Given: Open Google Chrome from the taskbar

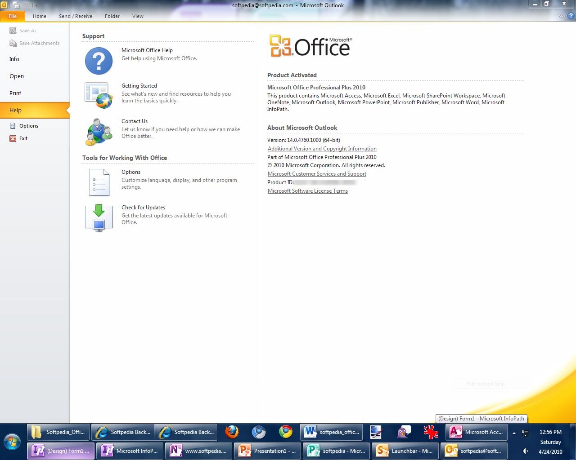Looking at the screenshot, I should coord(285,432).
